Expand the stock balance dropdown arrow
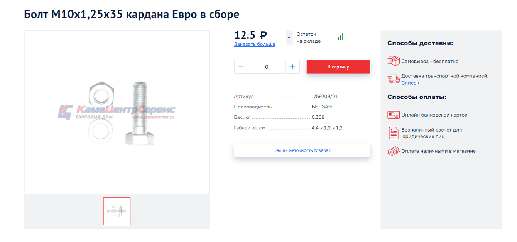The width and height of the screenshot is (517, 242). (289, 38)
